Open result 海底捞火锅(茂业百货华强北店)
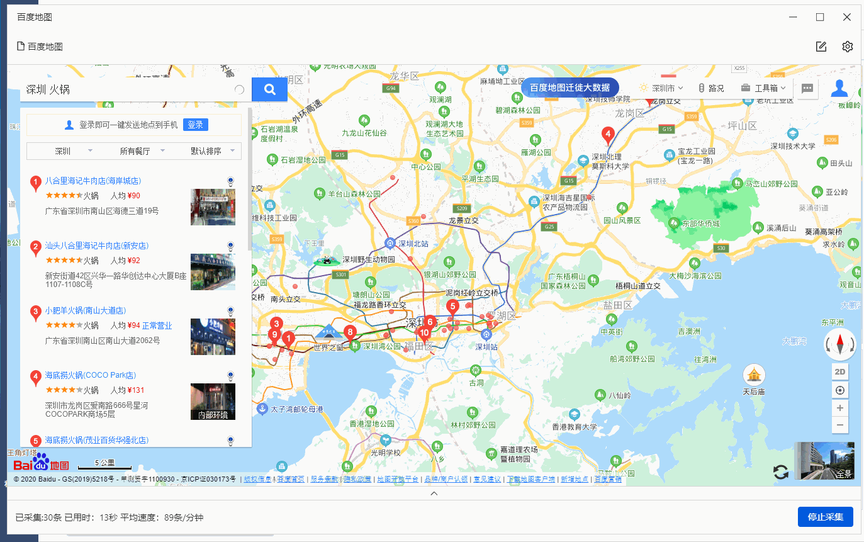Image resolution: width=864 pixels, height=542 pixels. 97,440
